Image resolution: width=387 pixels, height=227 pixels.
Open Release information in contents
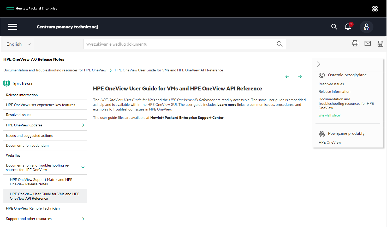tap(22, 95)
